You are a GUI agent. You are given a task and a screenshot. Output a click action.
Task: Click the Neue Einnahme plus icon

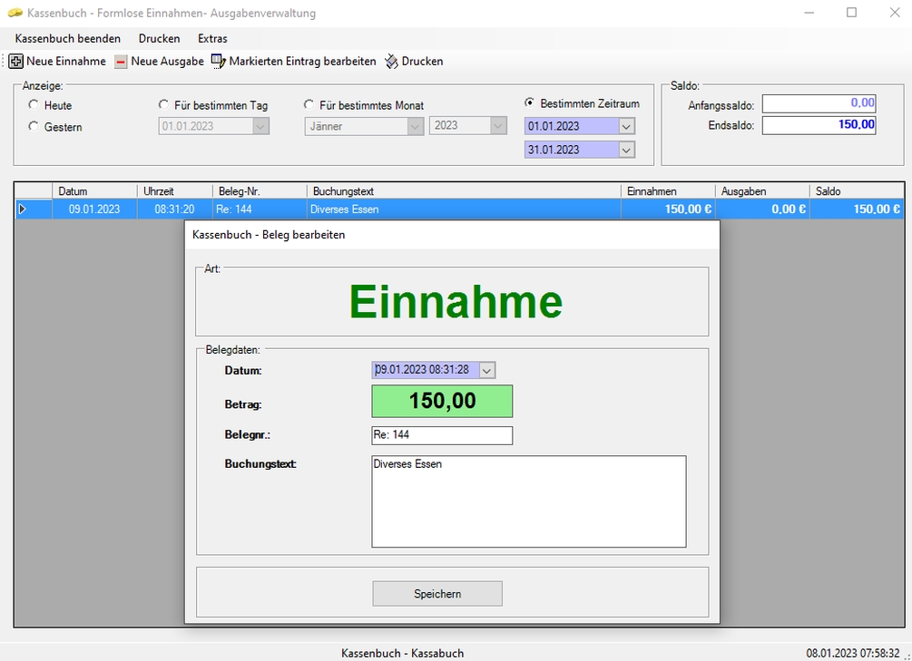(x=15, y=61)
